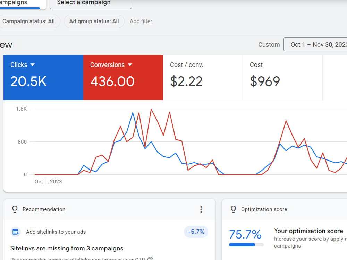Click the $2.22 cost per conversion value
Viewport: 347px width, 260px height.
pos(186,81)
